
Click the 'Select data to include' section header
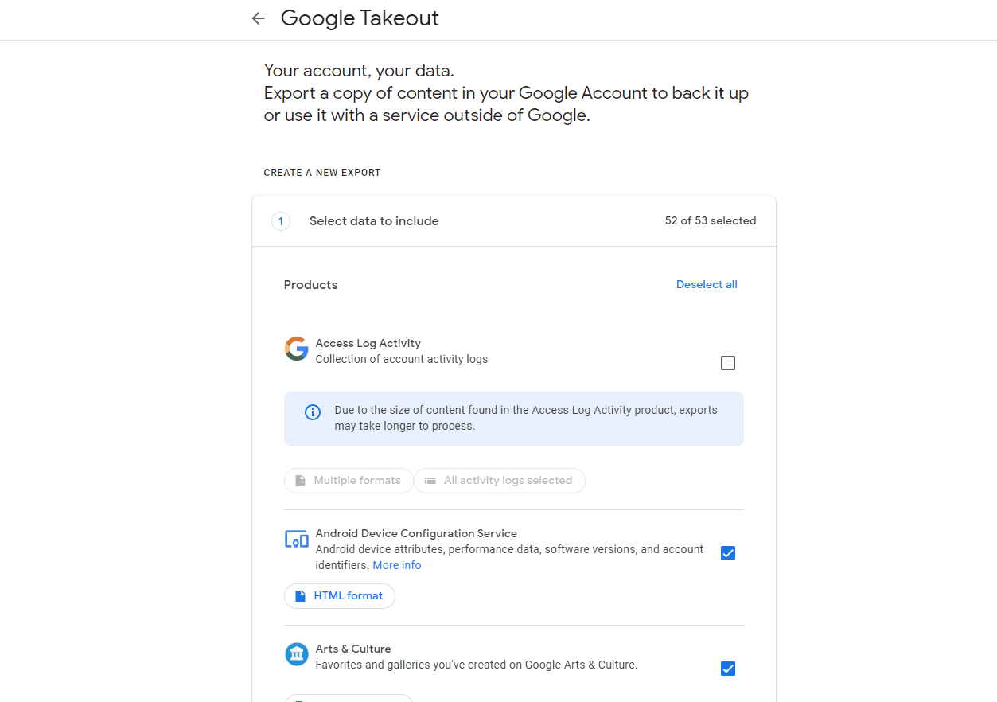tap(373, 221)
